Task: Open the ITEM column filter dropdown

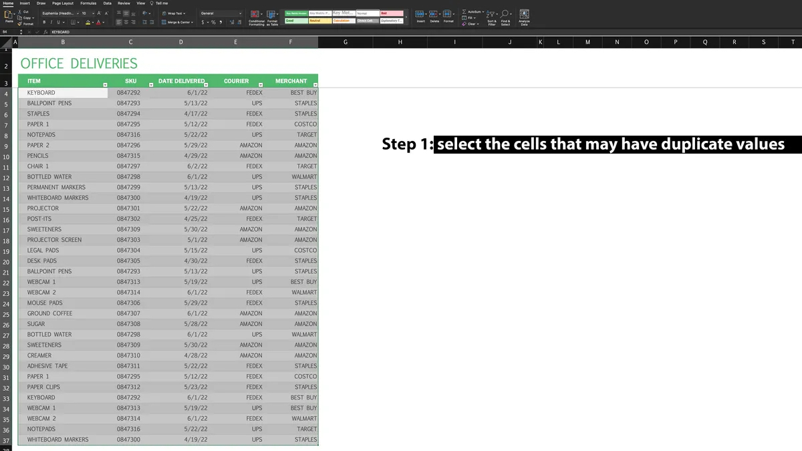Action: 104,85
